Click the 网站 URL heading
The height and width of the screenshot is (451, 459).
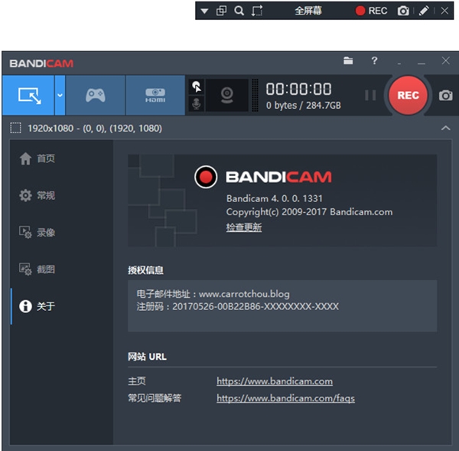(x=147, y=357)
